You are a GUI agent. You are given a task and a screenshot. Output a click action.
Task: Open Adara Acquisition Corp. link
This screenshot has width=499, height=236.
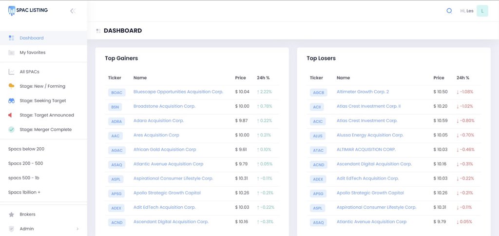pyautogui.click(x=158, y=121)
